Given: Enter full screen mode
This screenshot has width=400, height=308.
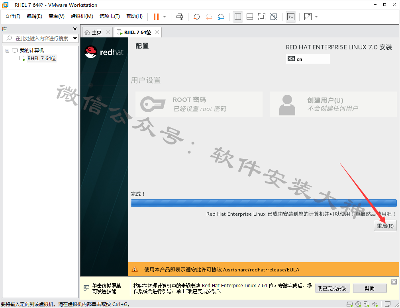Looking at the screenshot, I should 262,17.
